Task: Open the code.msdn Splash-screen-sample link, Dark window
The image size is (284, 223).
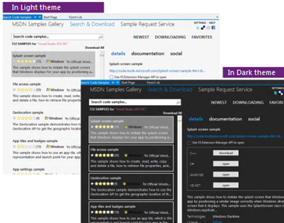Action: pyautogui.click(x=235, y=137)
